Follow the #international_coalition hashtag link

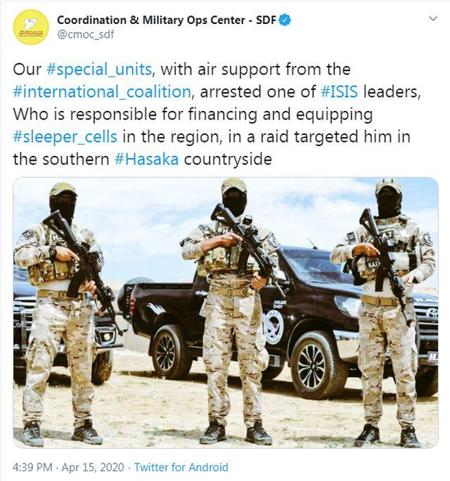102,92
